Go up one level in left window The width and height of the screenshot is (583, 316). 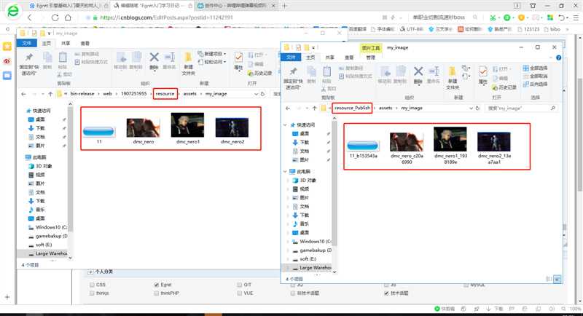[50, 94]
